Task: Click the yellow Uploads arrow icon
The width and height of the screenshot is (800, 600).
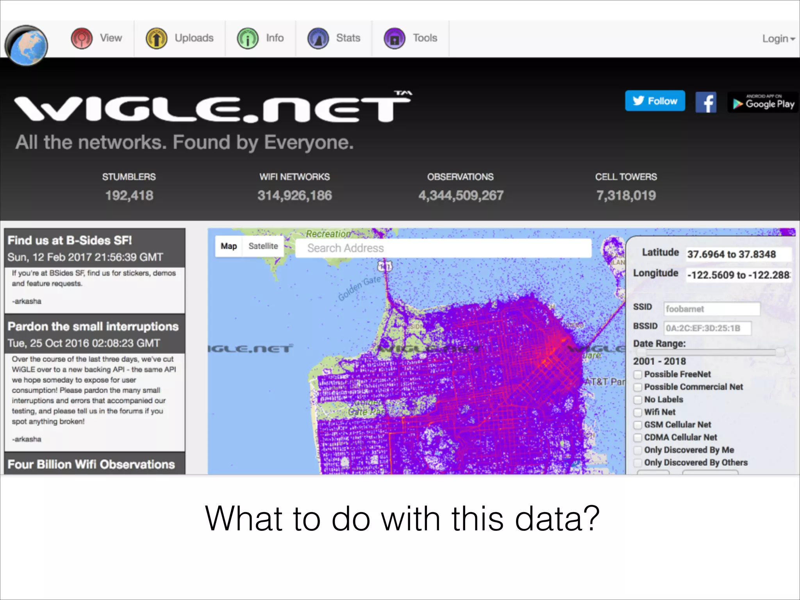Action: [156, 38]
